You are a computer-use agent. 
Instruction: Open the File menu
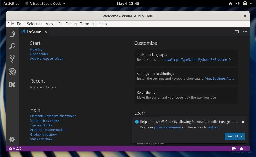[x=10, y=24]
